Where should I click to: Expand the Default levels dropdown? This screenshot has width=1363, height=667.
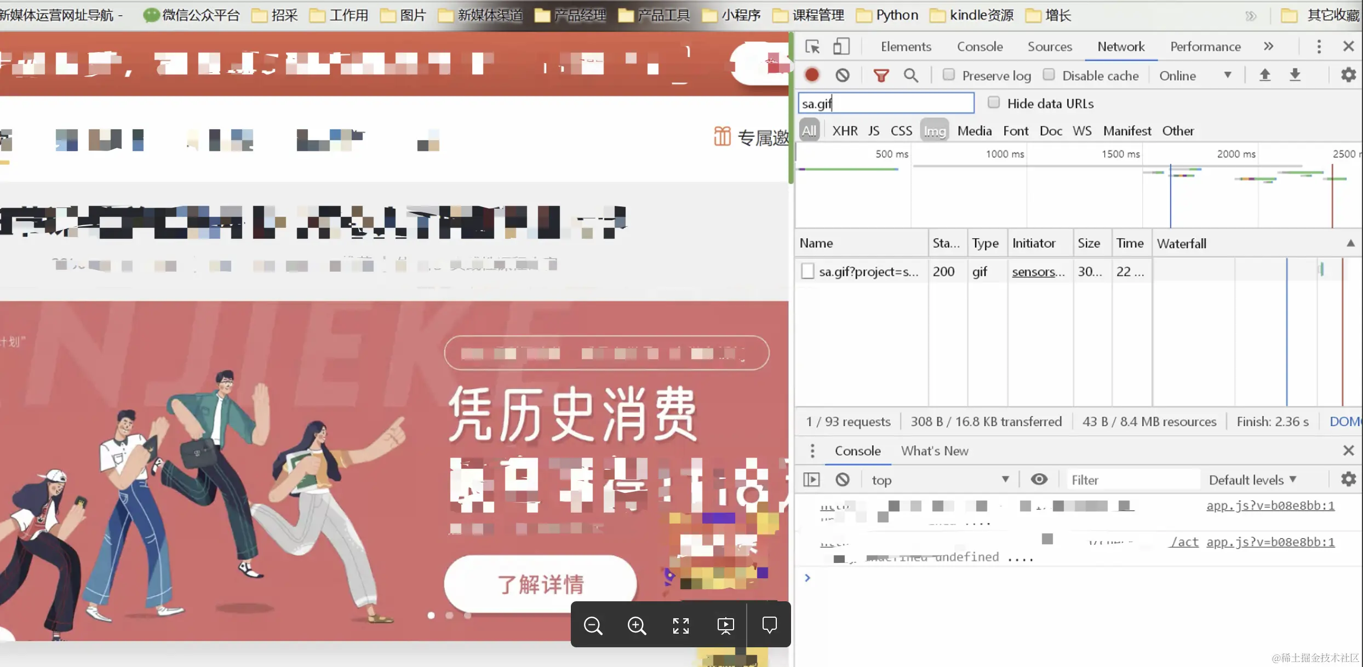tap(1252, 480)
